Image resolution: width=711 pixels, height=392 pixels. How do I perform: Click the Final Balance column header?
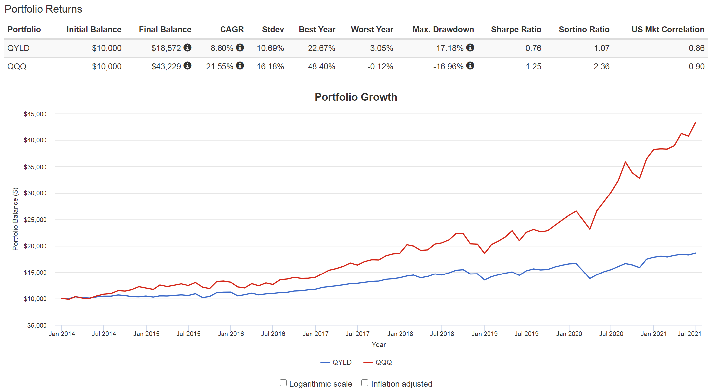[x=165, y=29]
